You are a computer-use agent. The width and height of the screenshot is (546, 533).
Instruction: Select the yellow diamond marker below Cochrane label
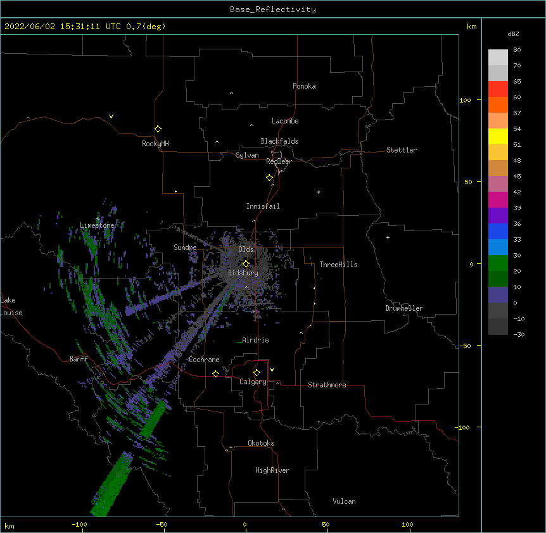[x=215, y=373]
